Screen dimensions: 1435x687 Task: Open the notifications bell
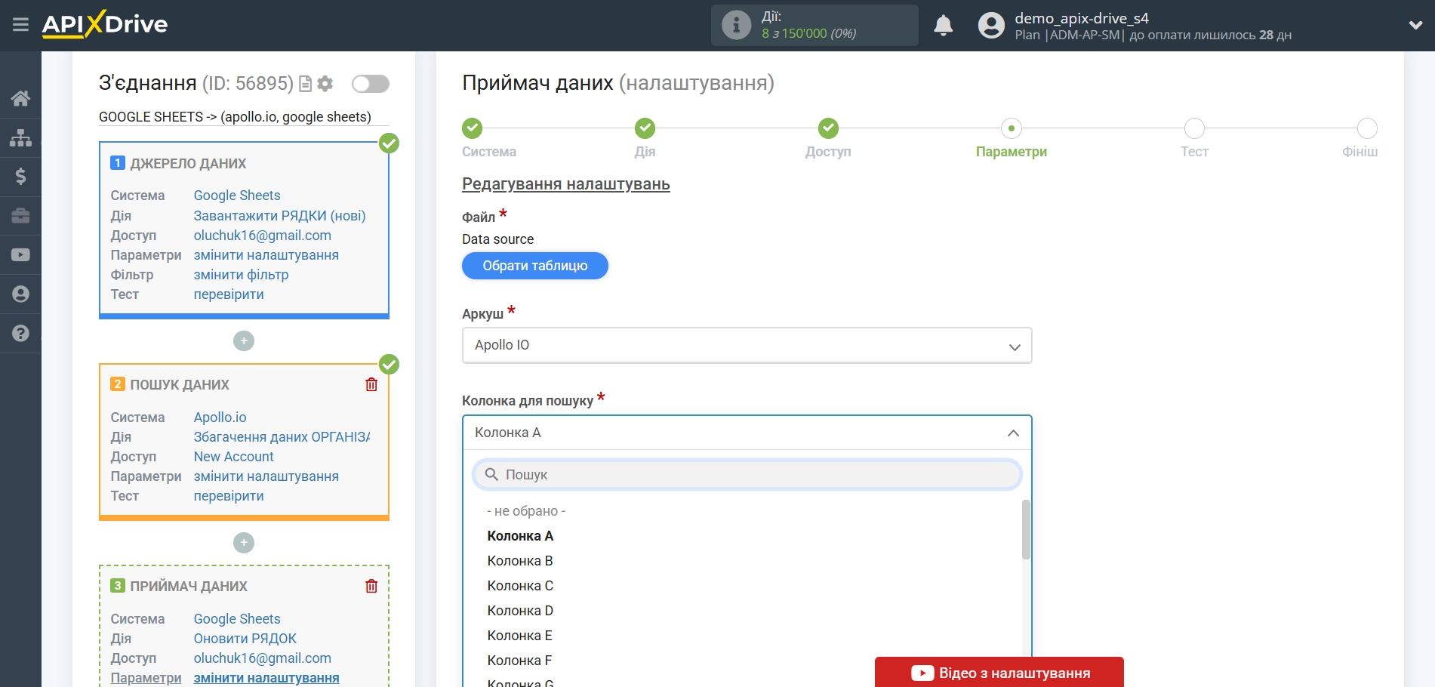pyautogui.click(x=943, y=25)
